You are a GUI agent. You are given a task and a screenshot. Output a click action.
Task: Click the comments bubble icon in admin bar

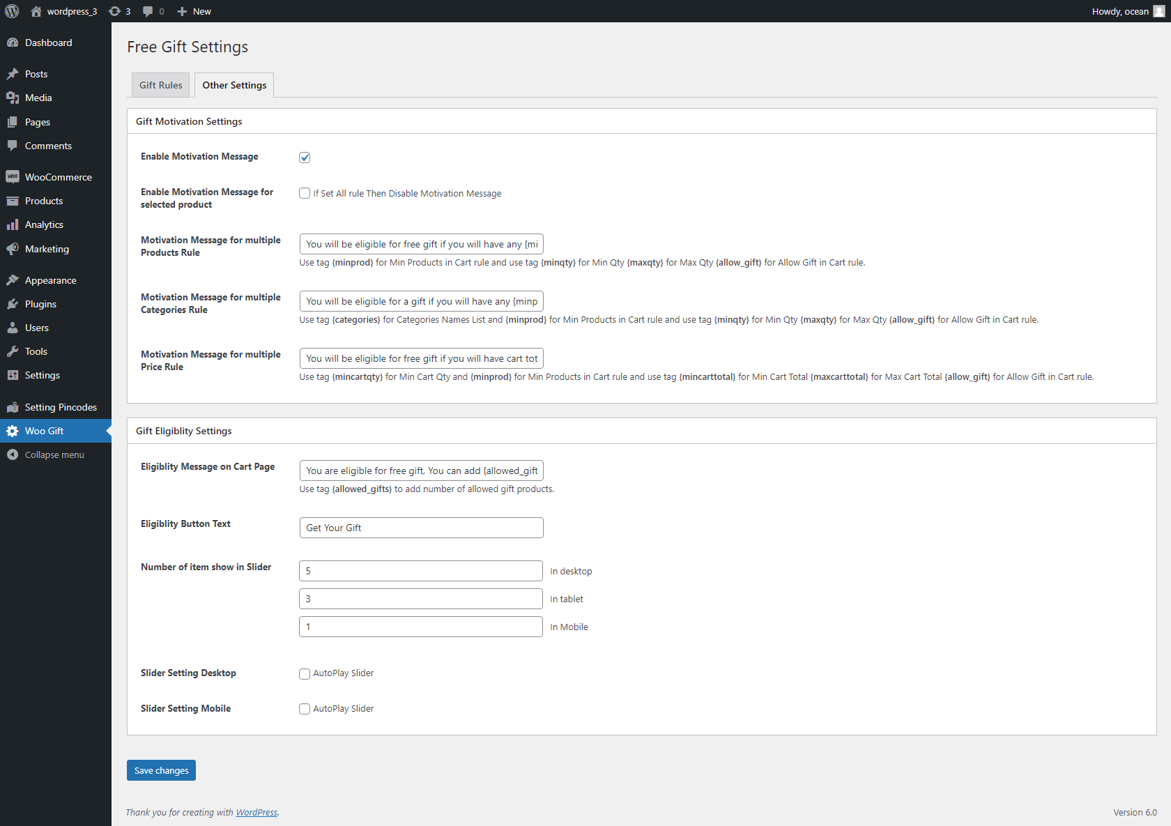[148, 11]
